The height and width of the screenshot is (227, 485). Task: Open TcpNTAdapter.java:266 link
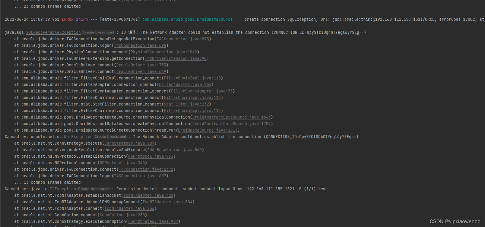tap(129, 209)
